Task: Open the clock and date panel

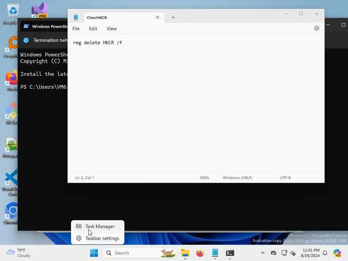Action: 311,253
